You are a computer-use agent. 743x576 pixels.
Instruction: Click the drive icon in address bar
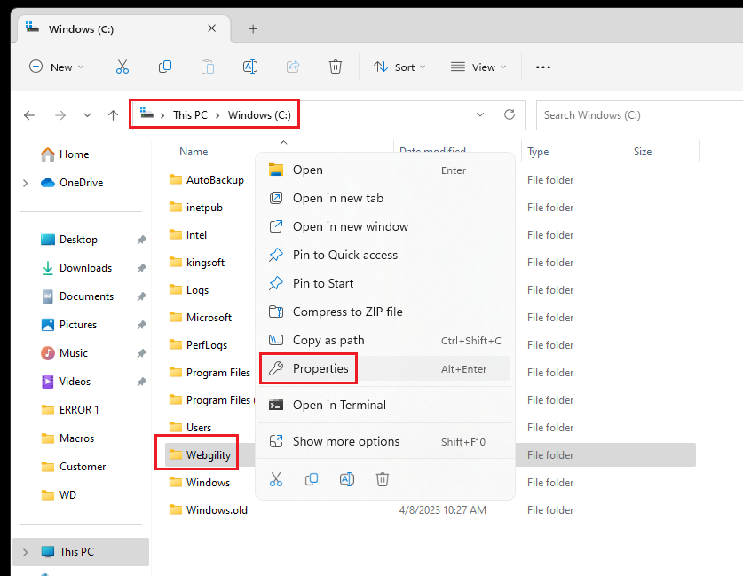pos(146,114)
